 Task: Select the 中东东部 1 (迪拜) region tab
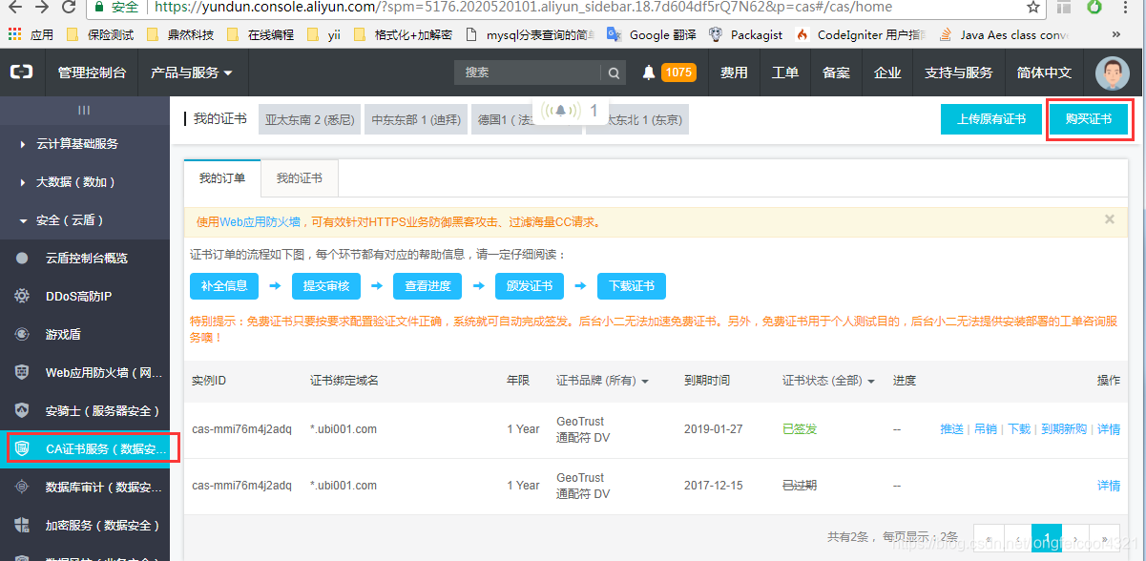pyautogui.click(x=416, y=120)
